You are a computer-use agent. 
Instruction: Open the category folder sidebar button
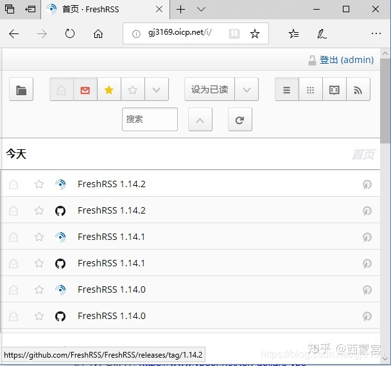[21, 89]
